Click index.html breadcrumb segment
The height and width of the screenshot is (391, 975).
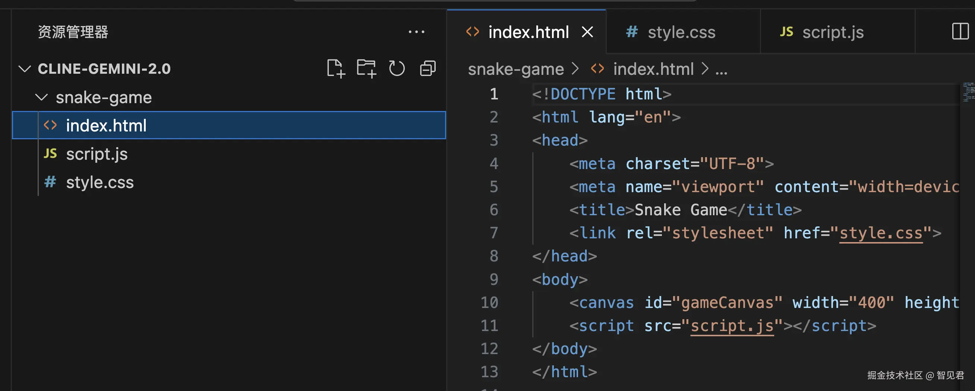pos(653,69)
